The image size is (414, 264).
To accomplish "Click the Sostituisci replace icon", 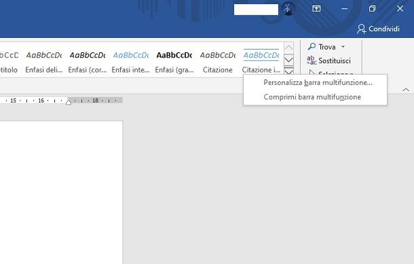I will pos(312,60).
